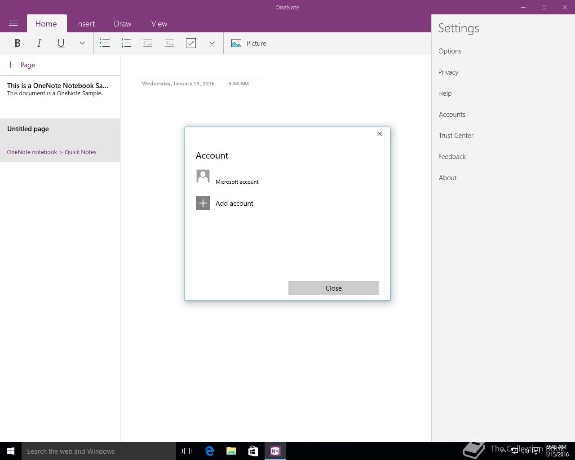Viewport: 575px width, 460px height.
Task: Apply numbered list icon
Action: (126, 43)
